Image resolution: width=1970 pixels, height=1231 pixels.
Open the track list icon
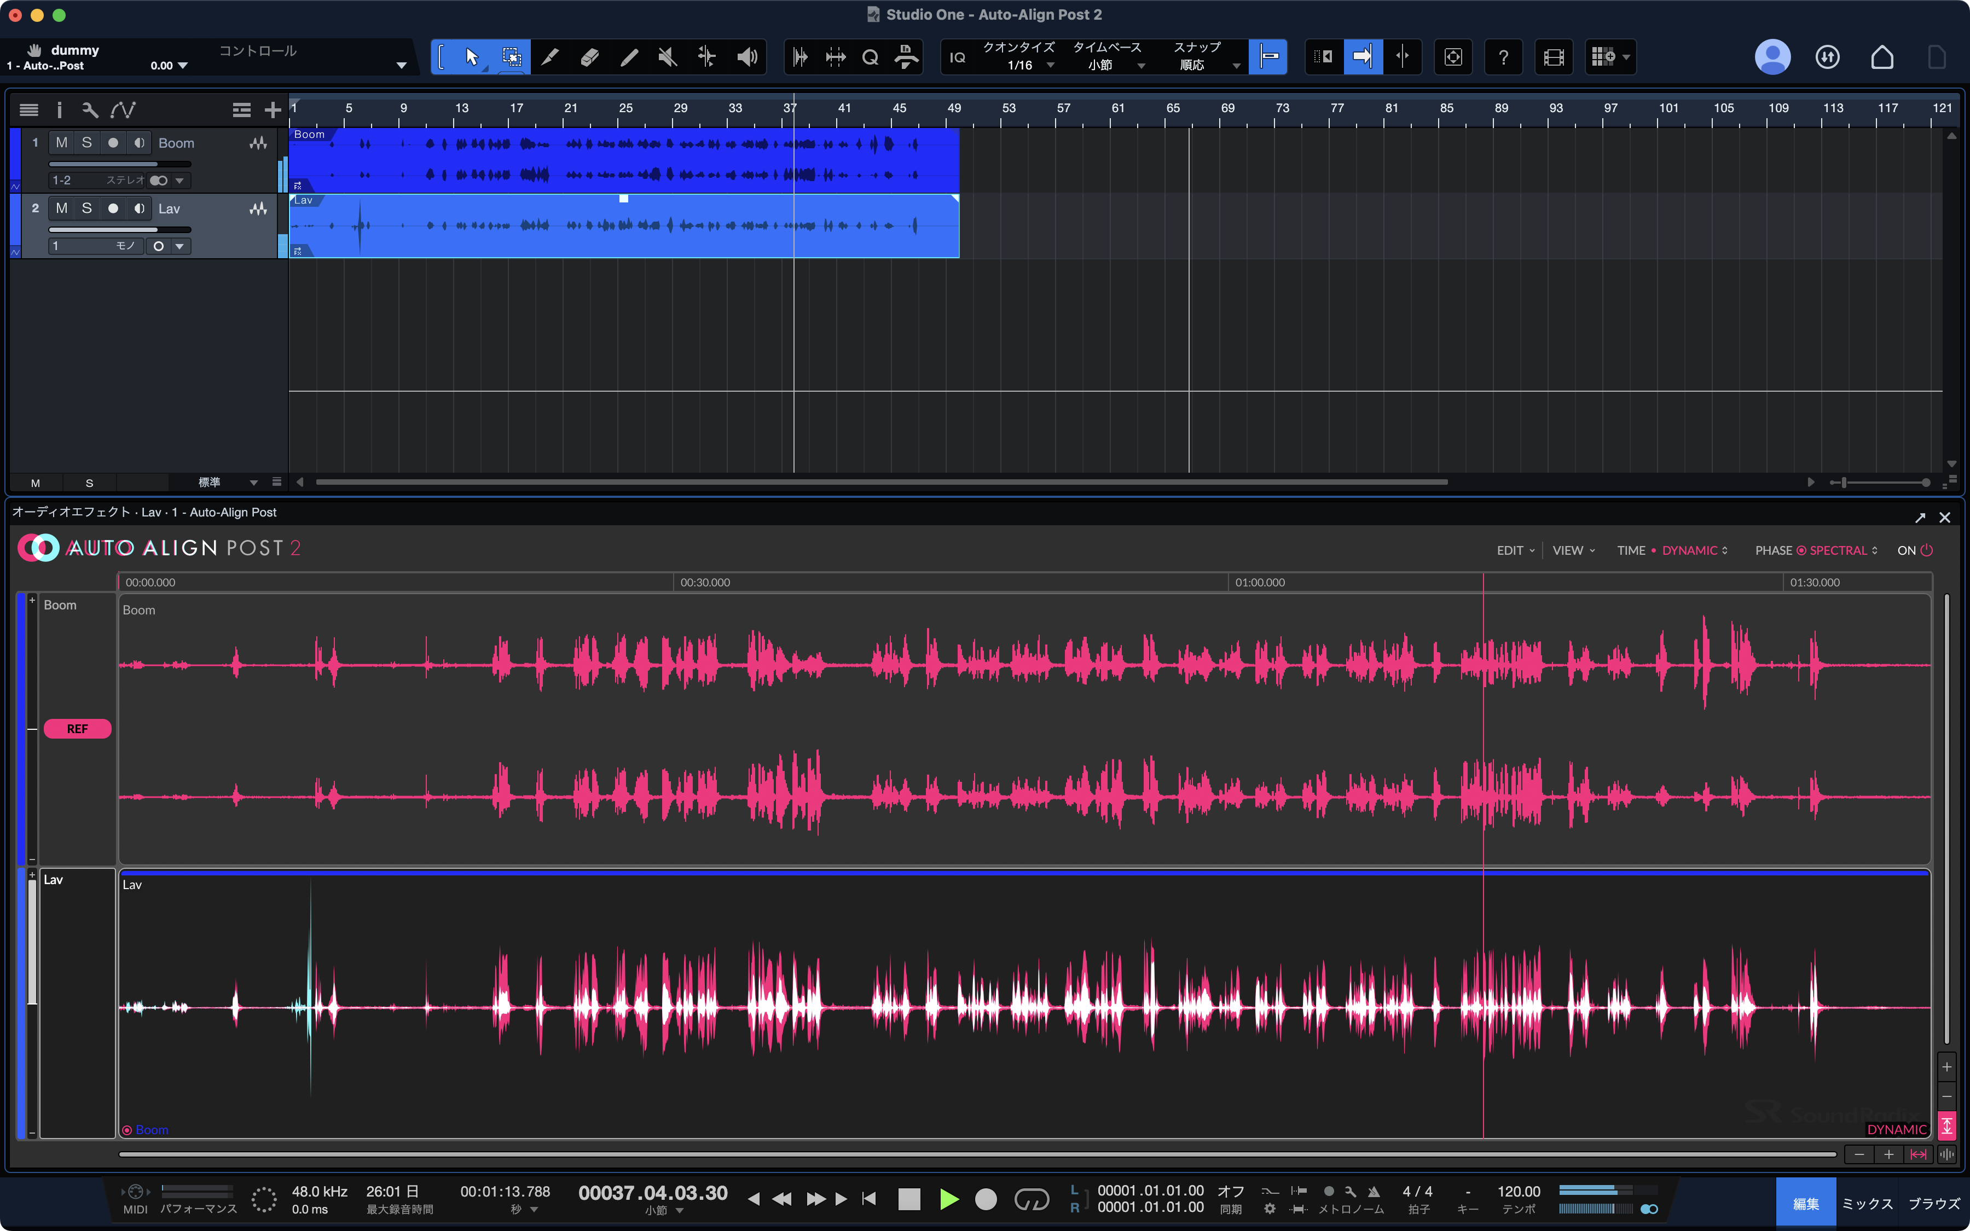click(x=28, y=110)
